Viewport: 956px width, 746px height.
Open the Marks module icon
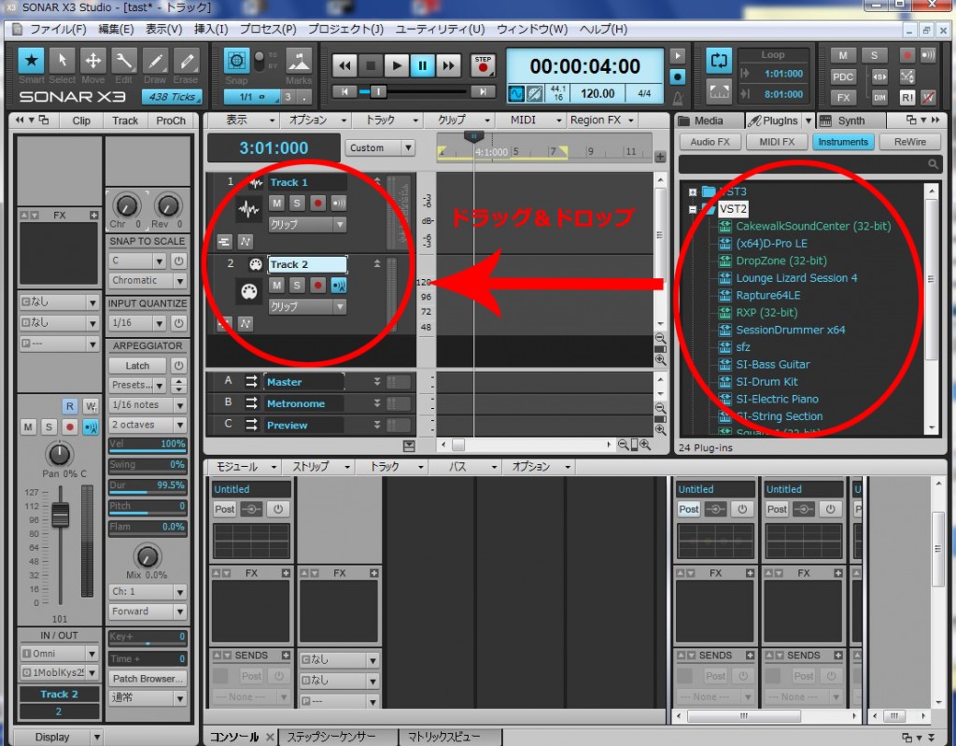[x=299, y=61]
